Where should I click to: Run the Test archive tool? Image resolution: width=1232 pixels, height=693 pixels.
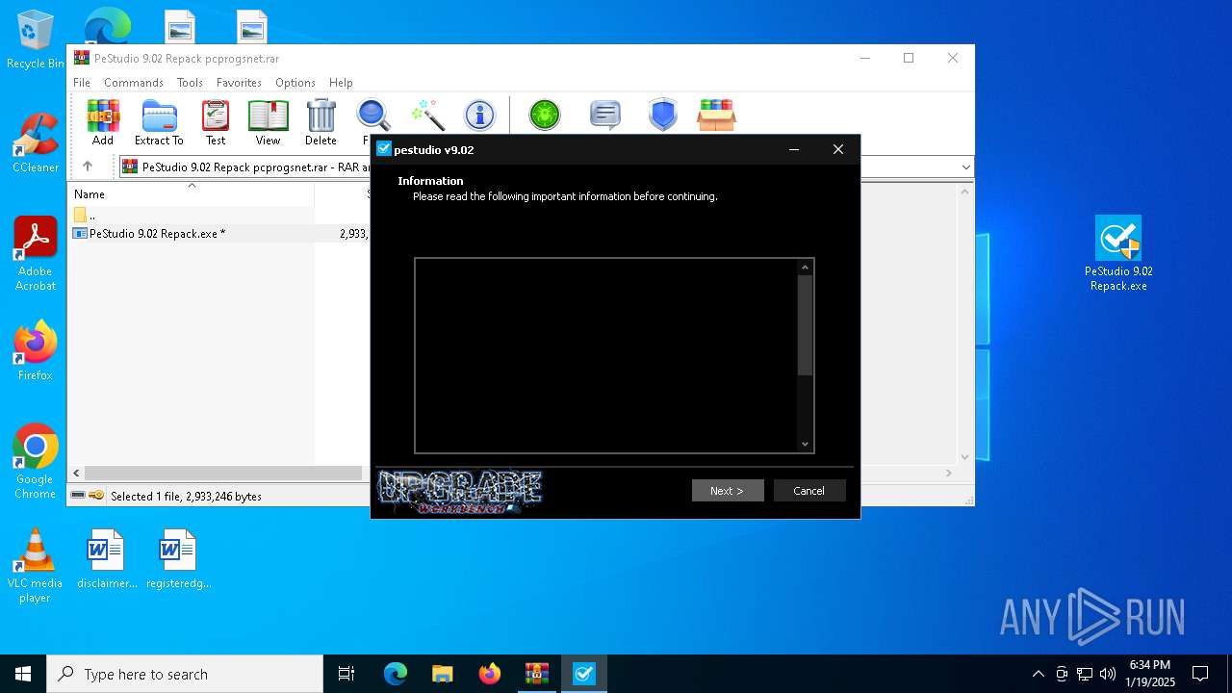216,122
